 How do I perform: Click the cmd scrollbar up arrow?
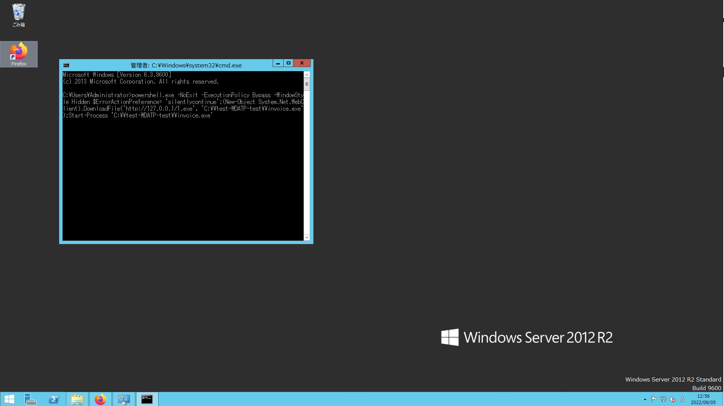coord(307,75)
